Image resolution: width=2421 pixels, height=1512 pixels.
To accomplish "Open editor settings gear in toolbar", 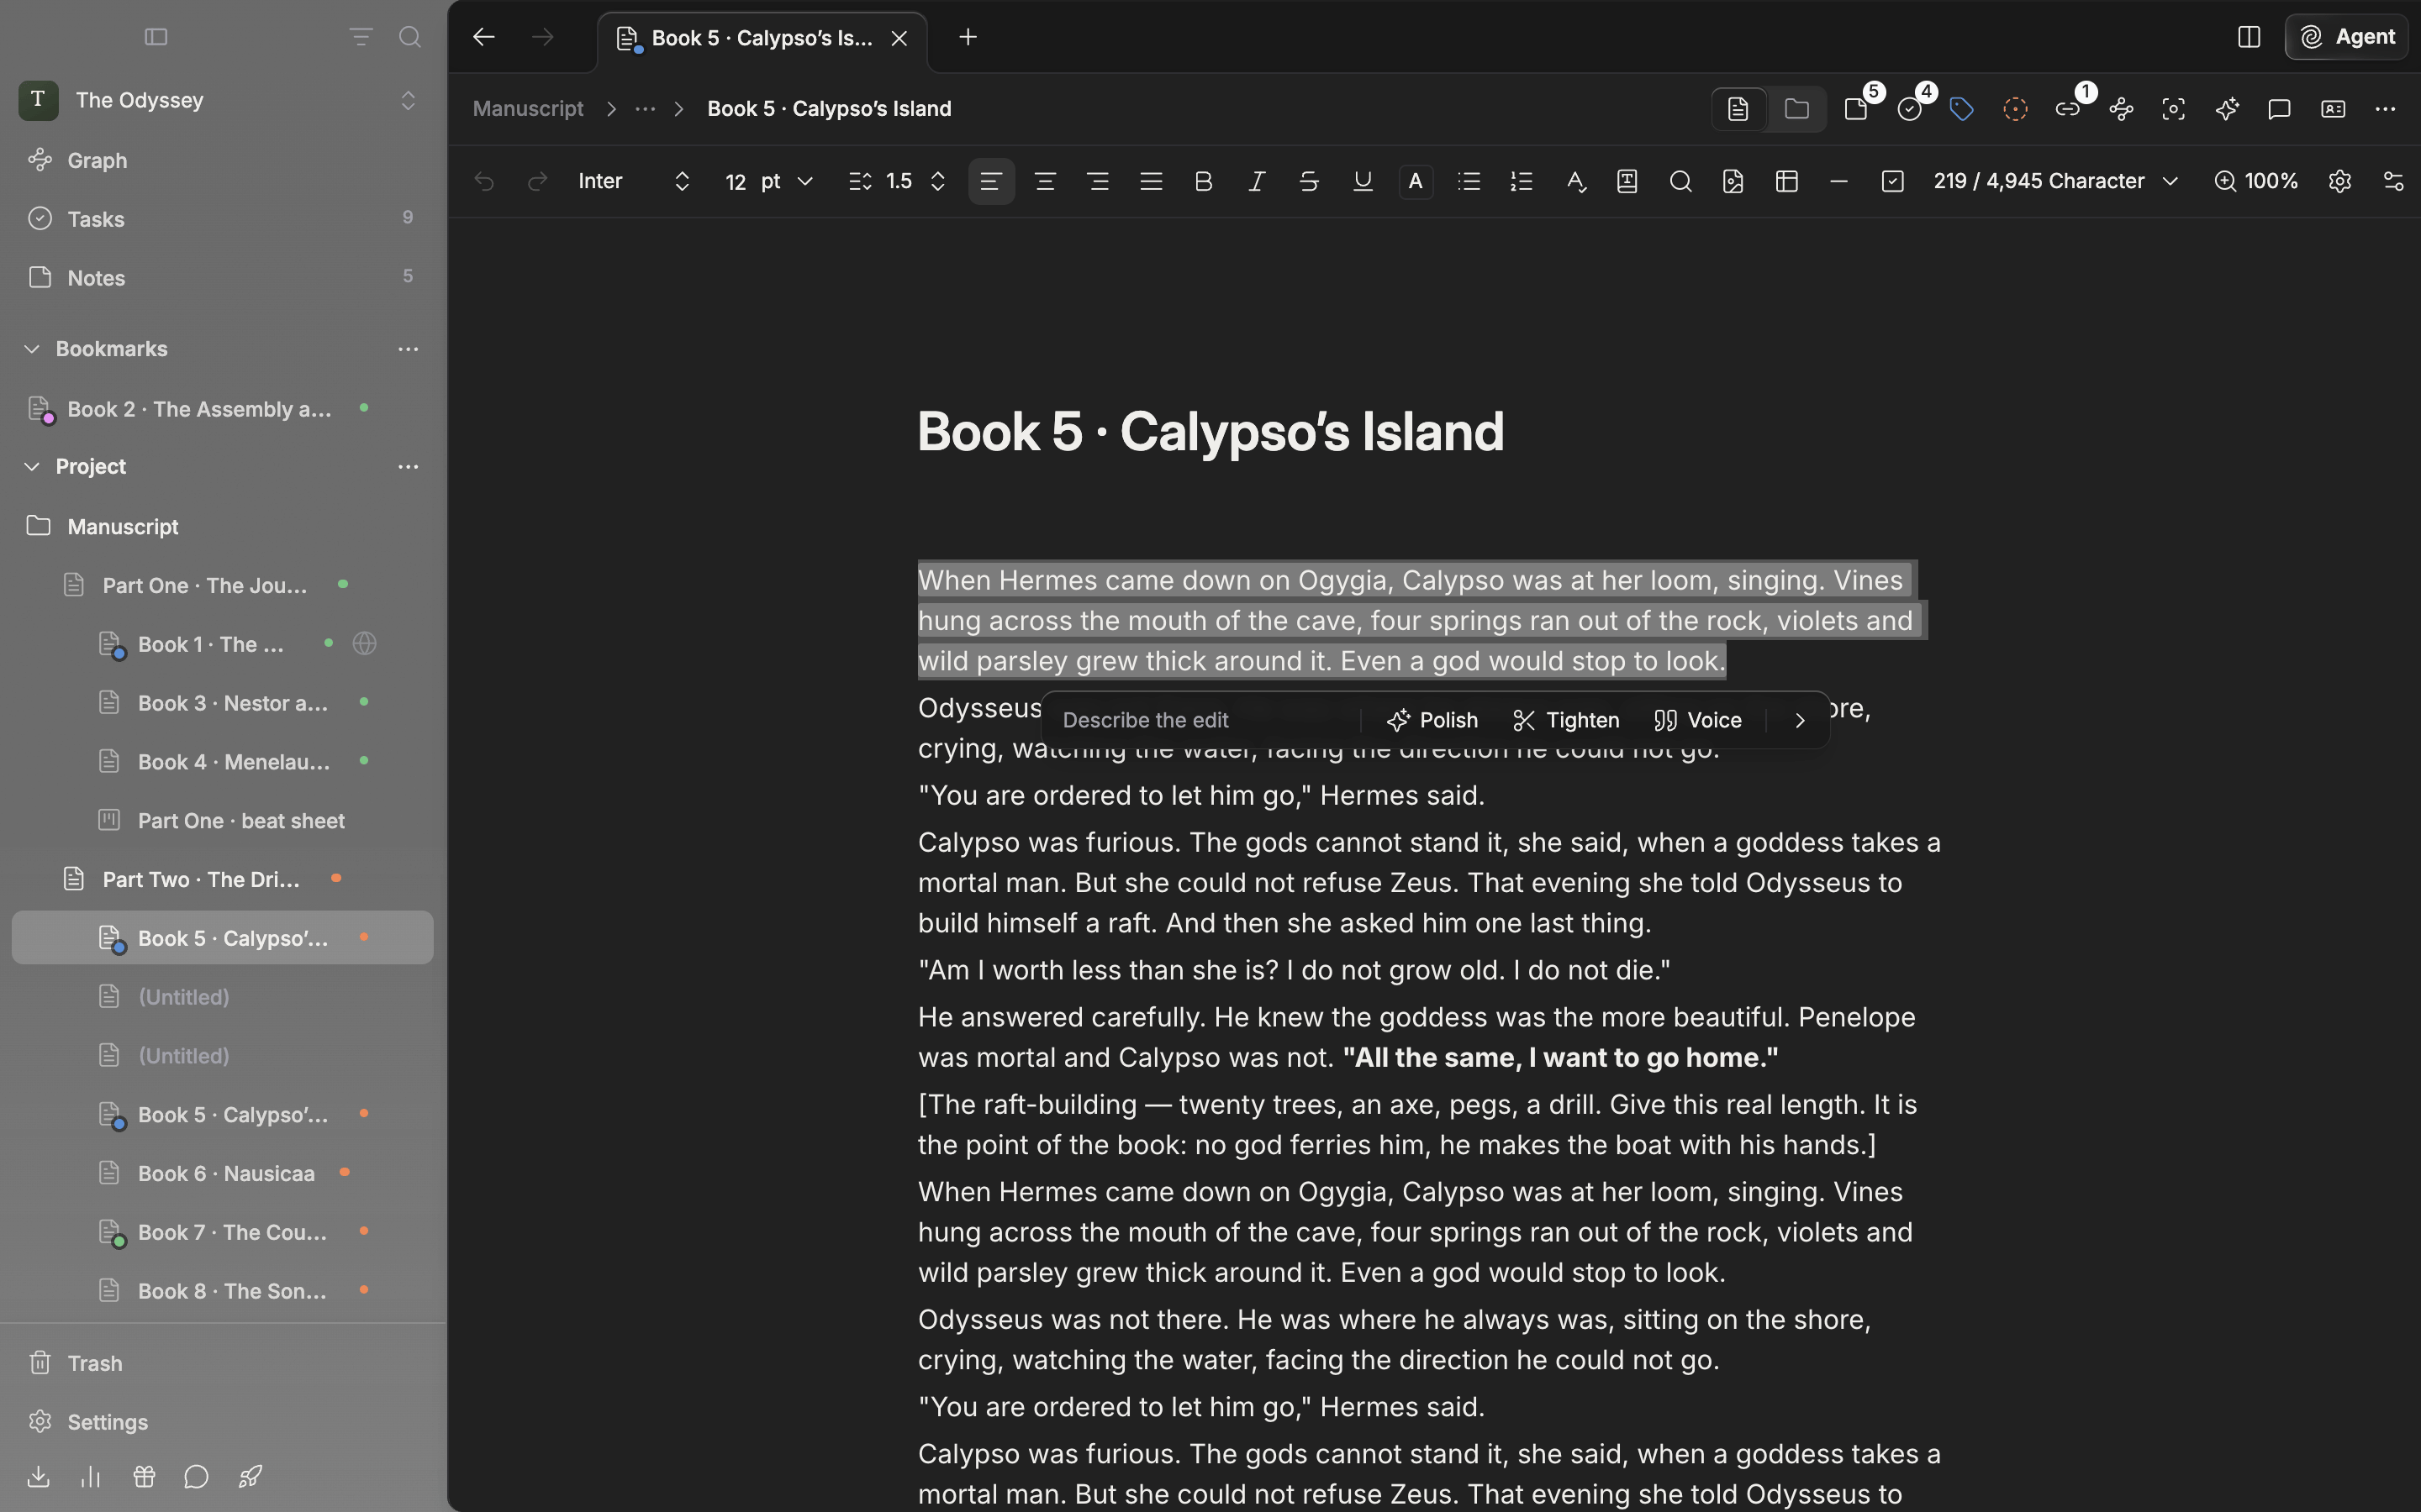I will 2340,181.
